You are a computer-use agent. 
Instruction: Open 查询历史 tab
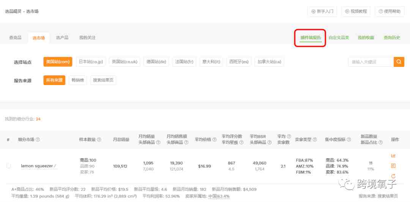point(392,38)
